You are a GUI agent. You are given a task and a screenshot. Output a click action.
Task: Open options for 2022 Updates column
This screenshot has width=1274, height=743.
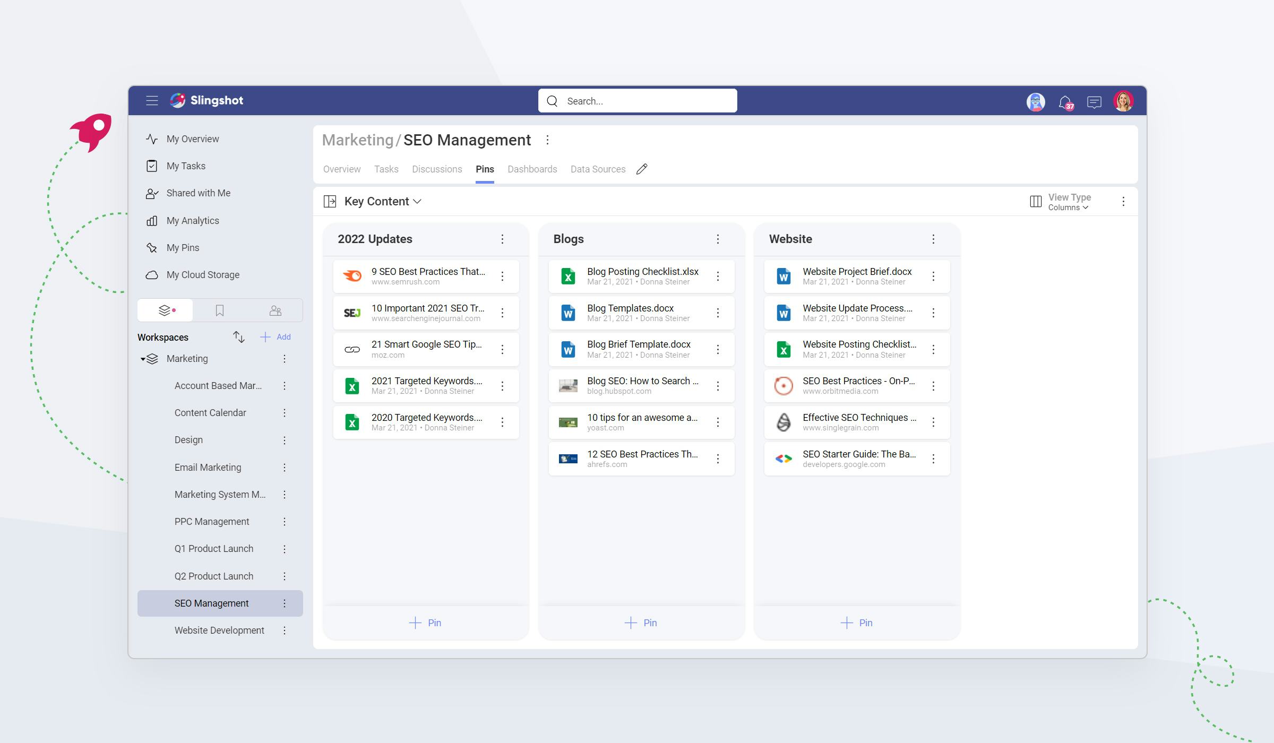coord(502,239)
